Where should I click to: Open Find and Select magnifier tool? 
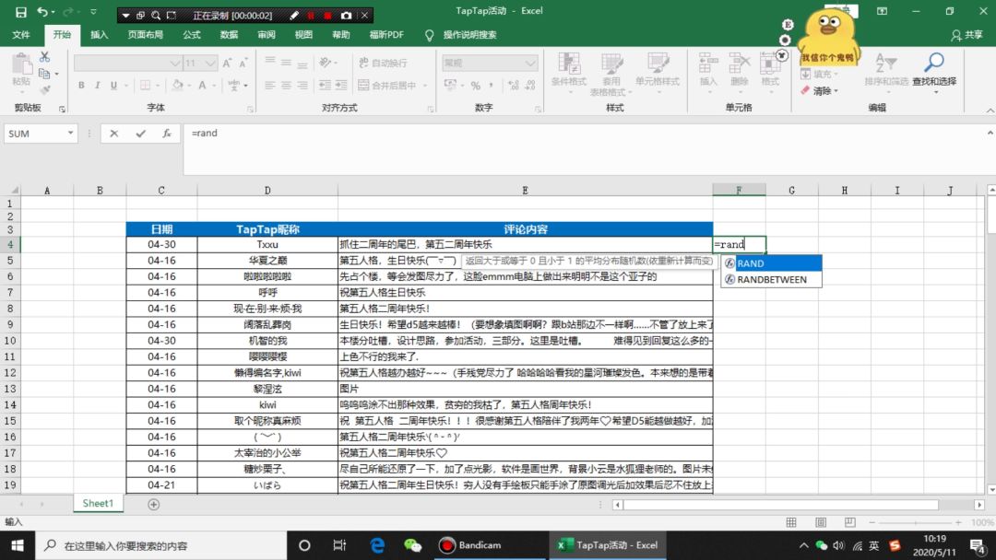click(x=933, y=68)
